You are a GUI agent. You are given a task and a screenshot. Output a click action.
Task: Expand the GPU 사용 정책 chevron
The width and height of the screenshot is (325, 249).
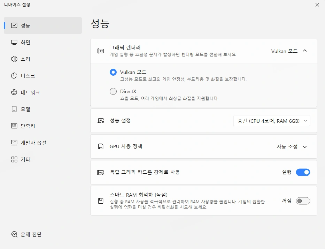point(305,147)
